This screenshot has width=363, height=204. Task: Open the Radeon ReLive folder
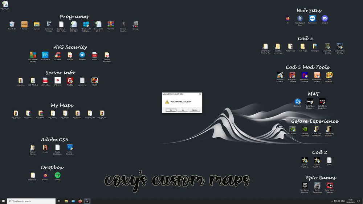[33, 150]
